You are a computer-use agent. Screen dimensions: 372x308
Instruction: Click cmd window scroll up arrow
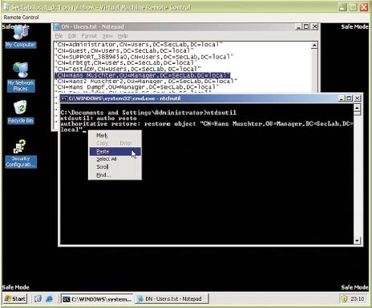[x=357, y=108]
